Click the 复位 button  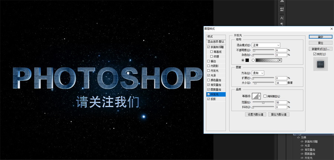coord(321,43)
